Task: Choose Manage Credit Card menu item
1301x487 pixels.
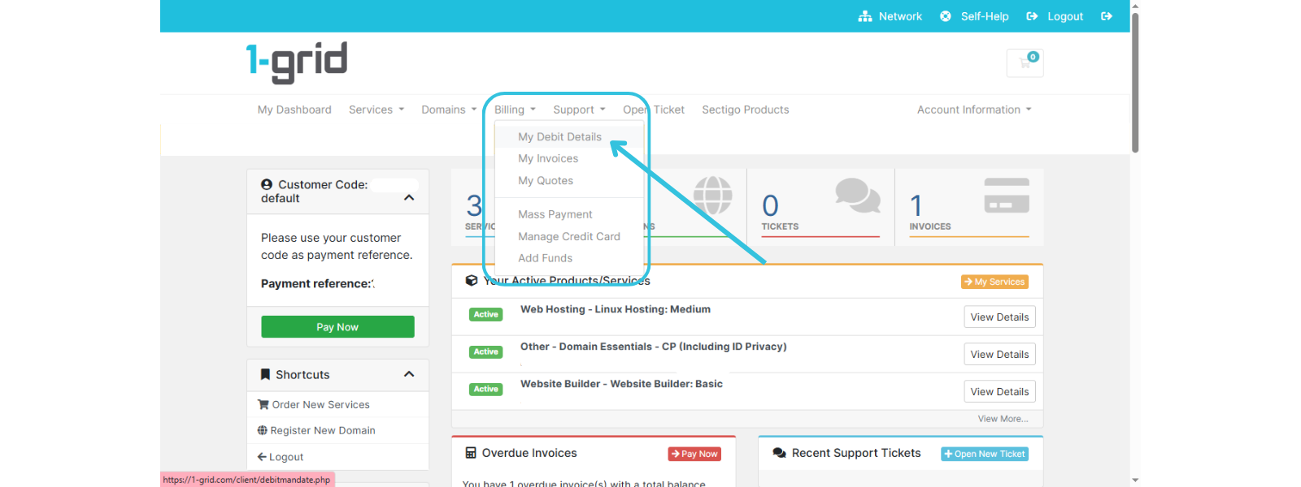Action: click(x=568, y=236)
